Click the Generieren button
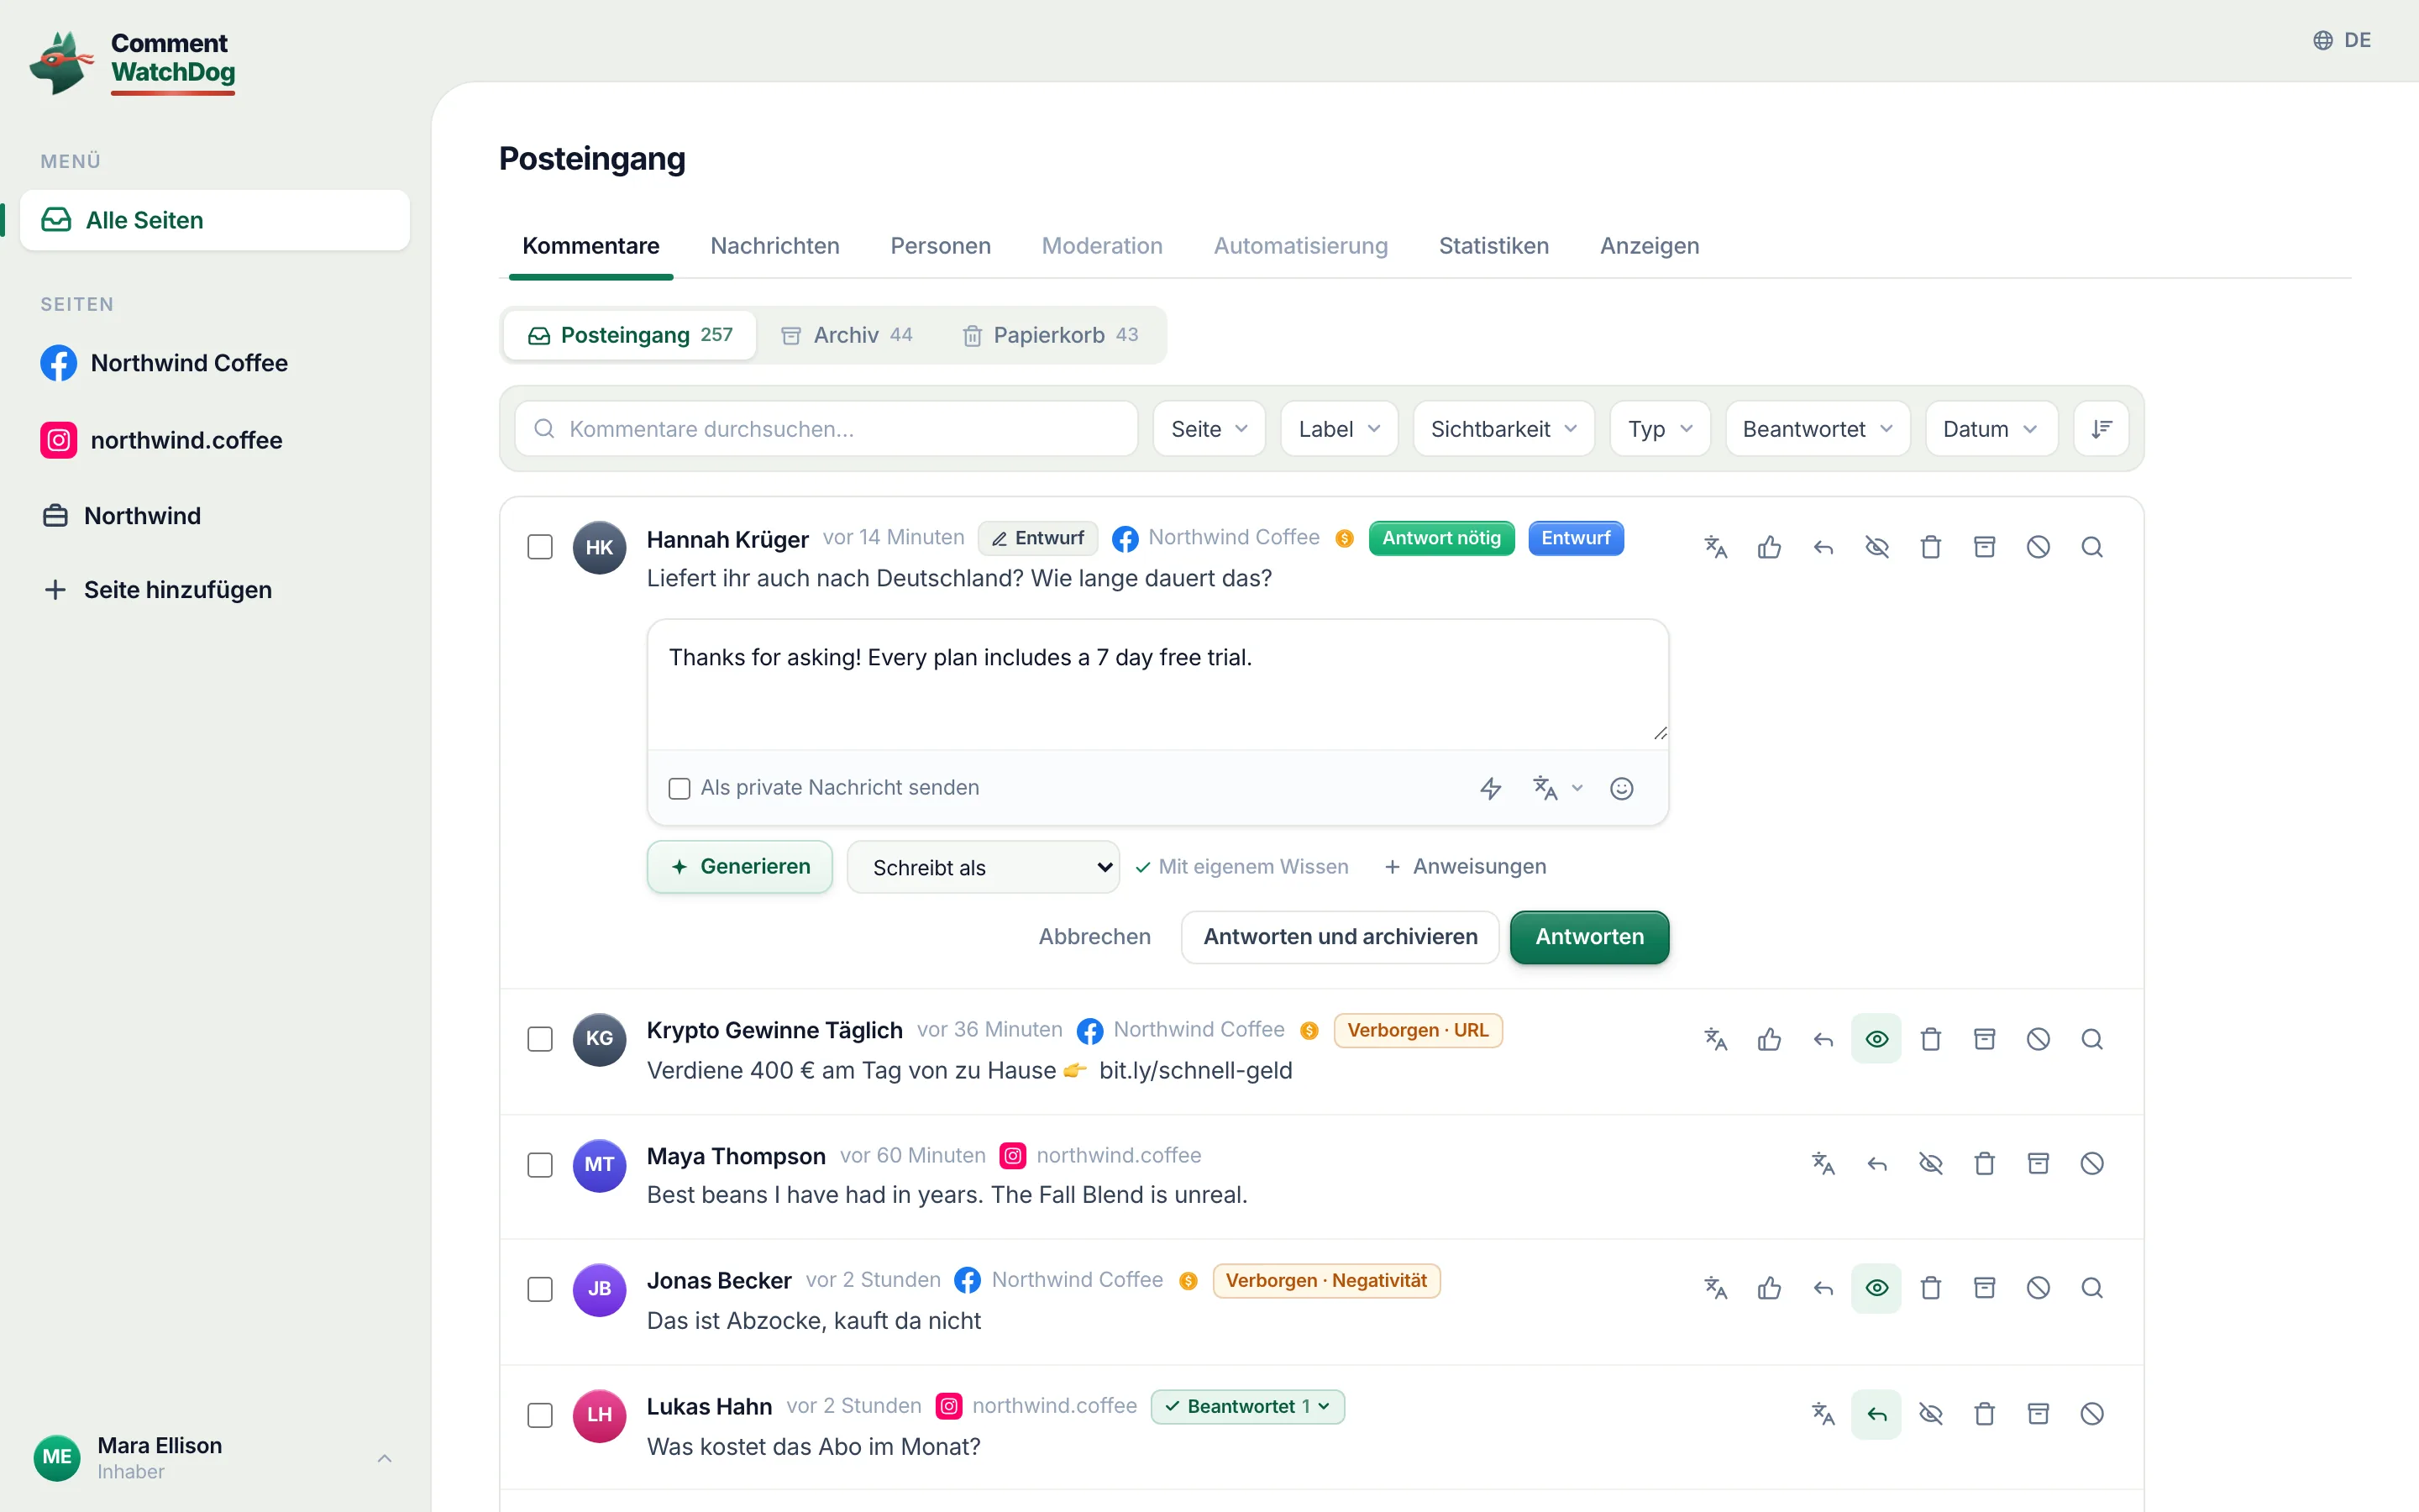The image size is (2419, 1512). click(740, 867)
